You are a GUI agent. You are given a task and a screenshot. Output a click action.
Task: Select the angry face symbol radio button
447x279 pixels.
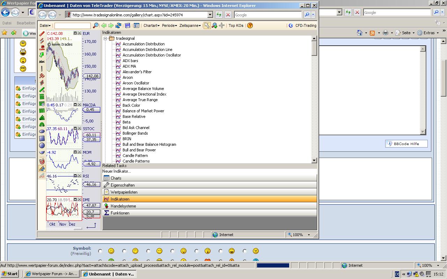tap(245, 251)
